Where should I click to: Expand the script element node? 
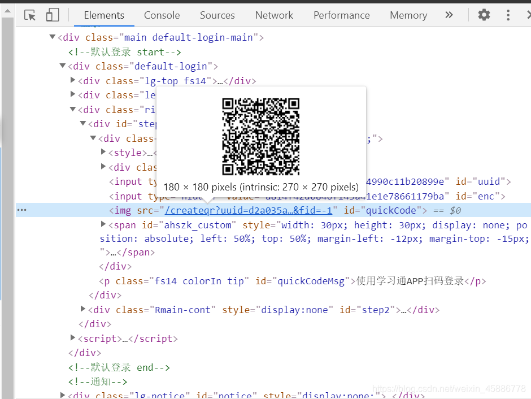(72, 337)
